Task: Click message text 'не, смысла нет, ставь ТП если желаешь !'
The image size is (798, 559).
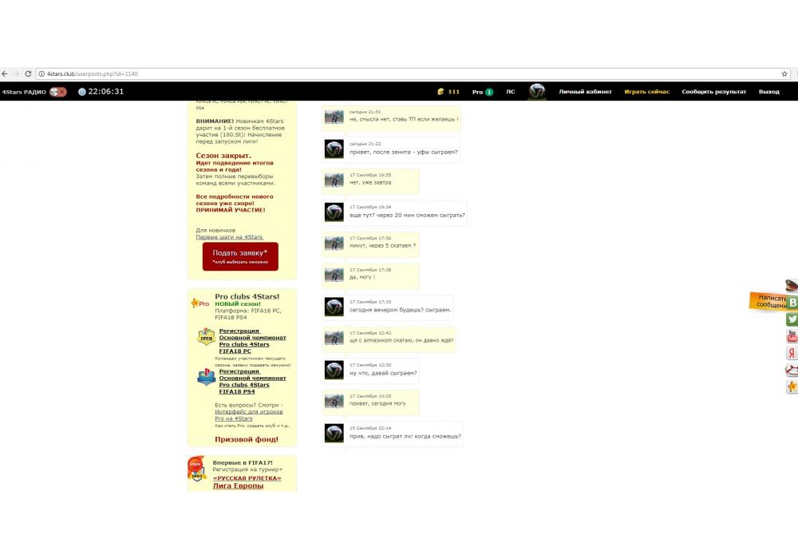Action: tap(404, 119)
